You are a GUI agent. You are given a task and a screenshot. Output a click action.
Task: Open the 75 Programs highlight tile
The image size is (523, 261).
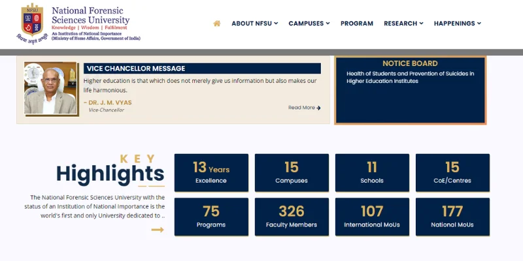pos(211,217)
